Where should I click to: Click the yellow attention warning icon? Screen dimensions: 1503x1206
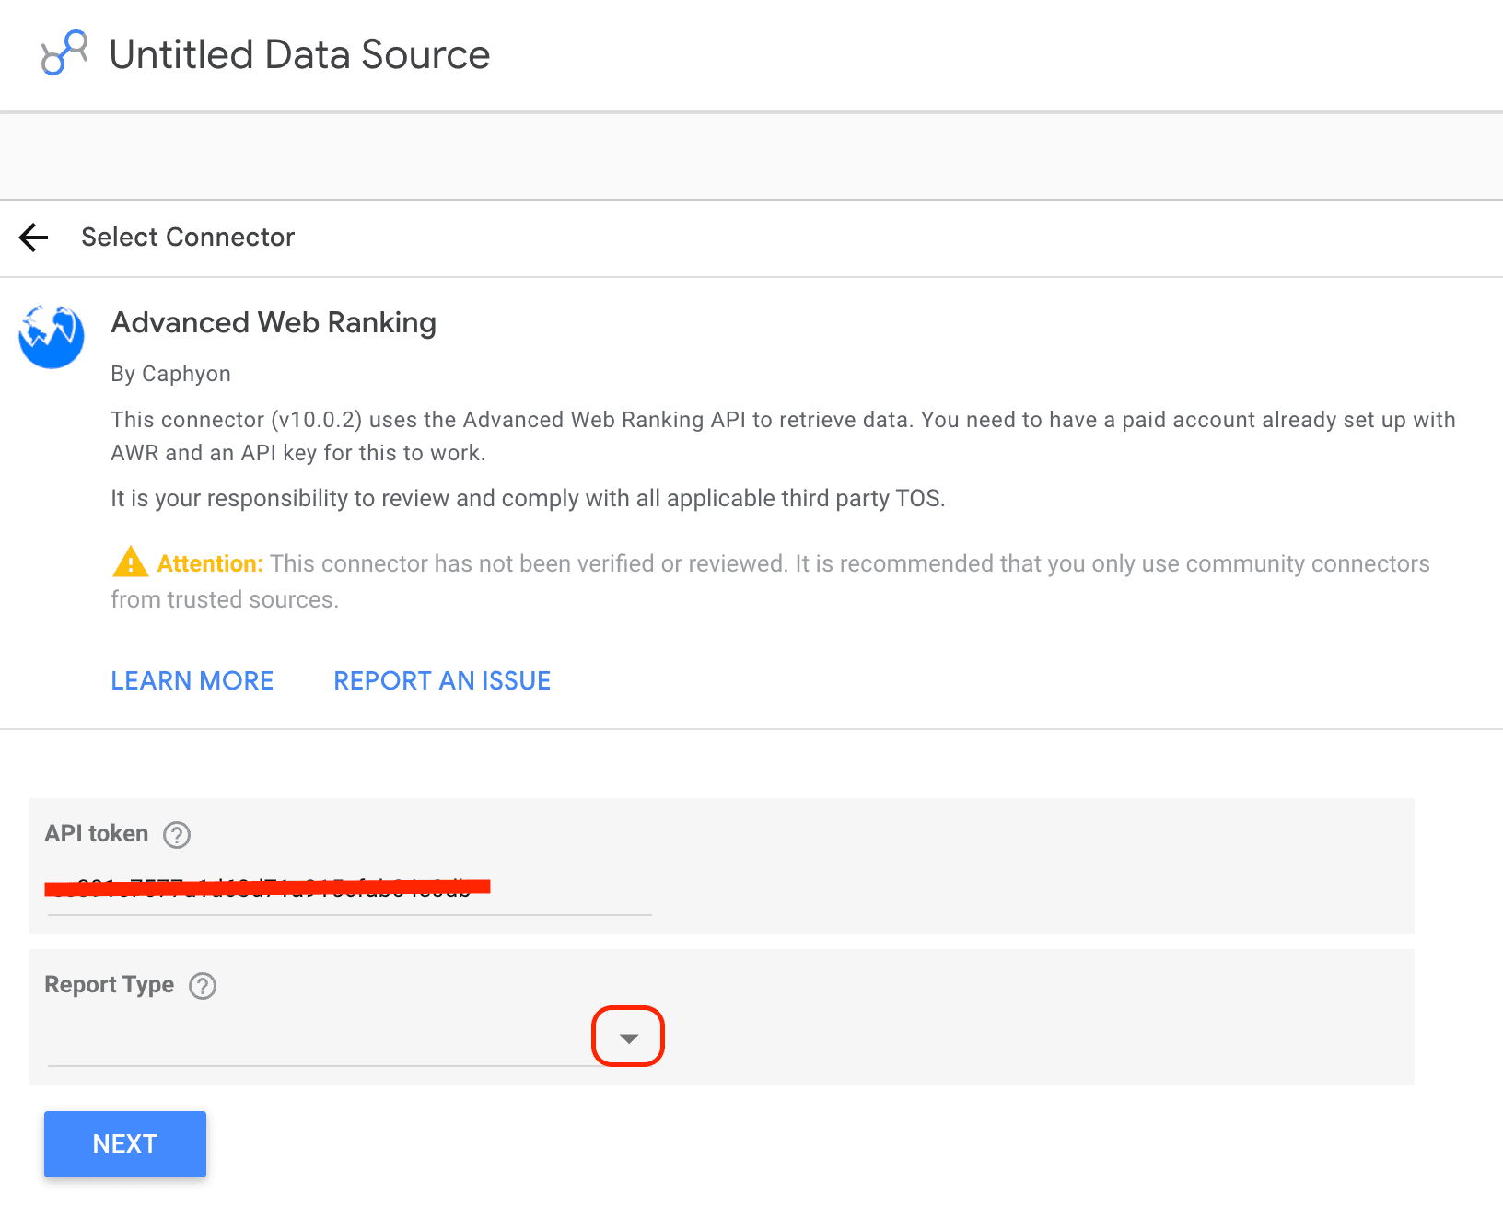pos(130,562)
